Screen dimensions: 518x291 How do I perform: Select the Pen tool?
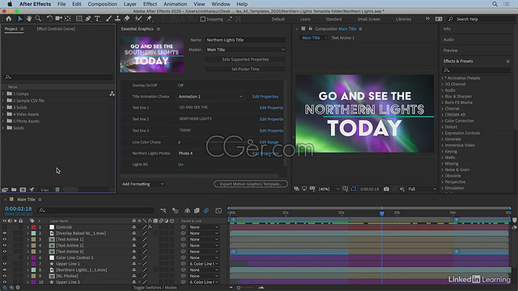pyautogui.click(x=88, y=19)
